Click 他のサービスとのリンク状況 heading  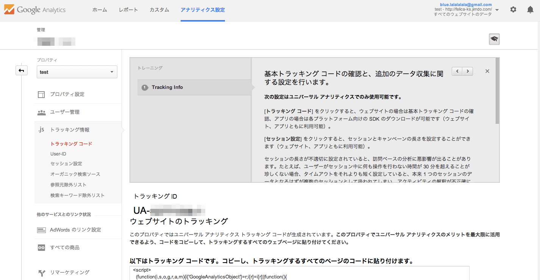64,215
